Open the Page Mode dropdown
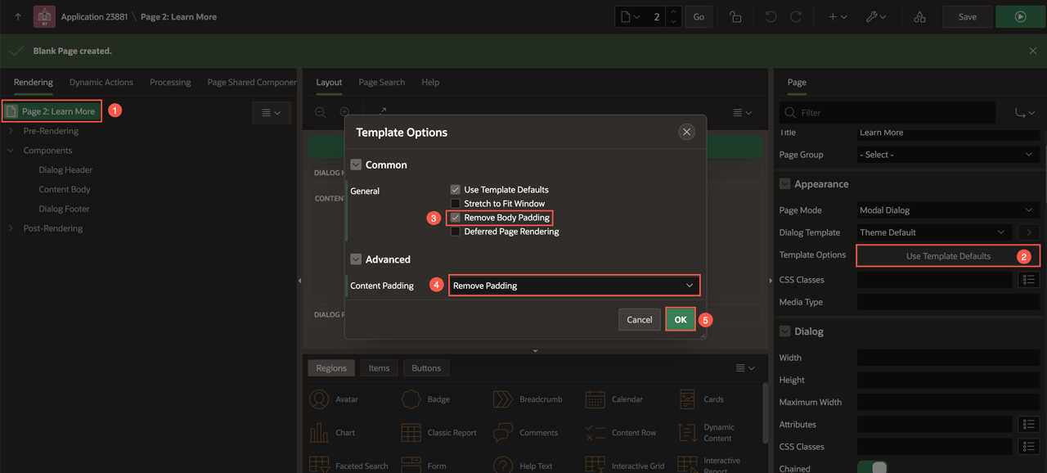Image resolution: width=1047 pixels, height=473 pixels. pyautogui.click(x=947, y=210)
